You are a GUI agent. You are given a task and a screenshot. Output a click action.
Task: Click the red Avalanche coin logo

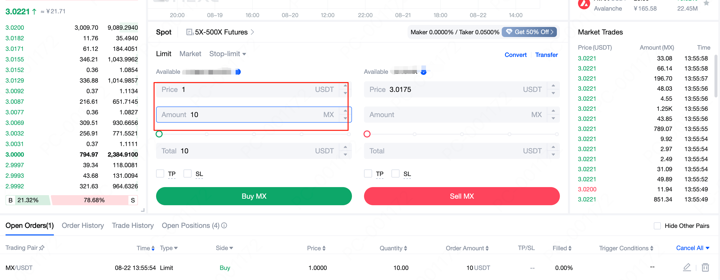584,4
